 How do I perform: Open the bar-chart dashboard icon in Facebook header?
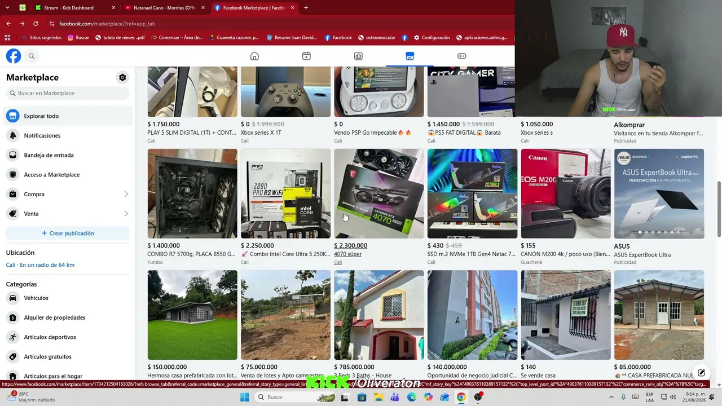coord(358,56)
